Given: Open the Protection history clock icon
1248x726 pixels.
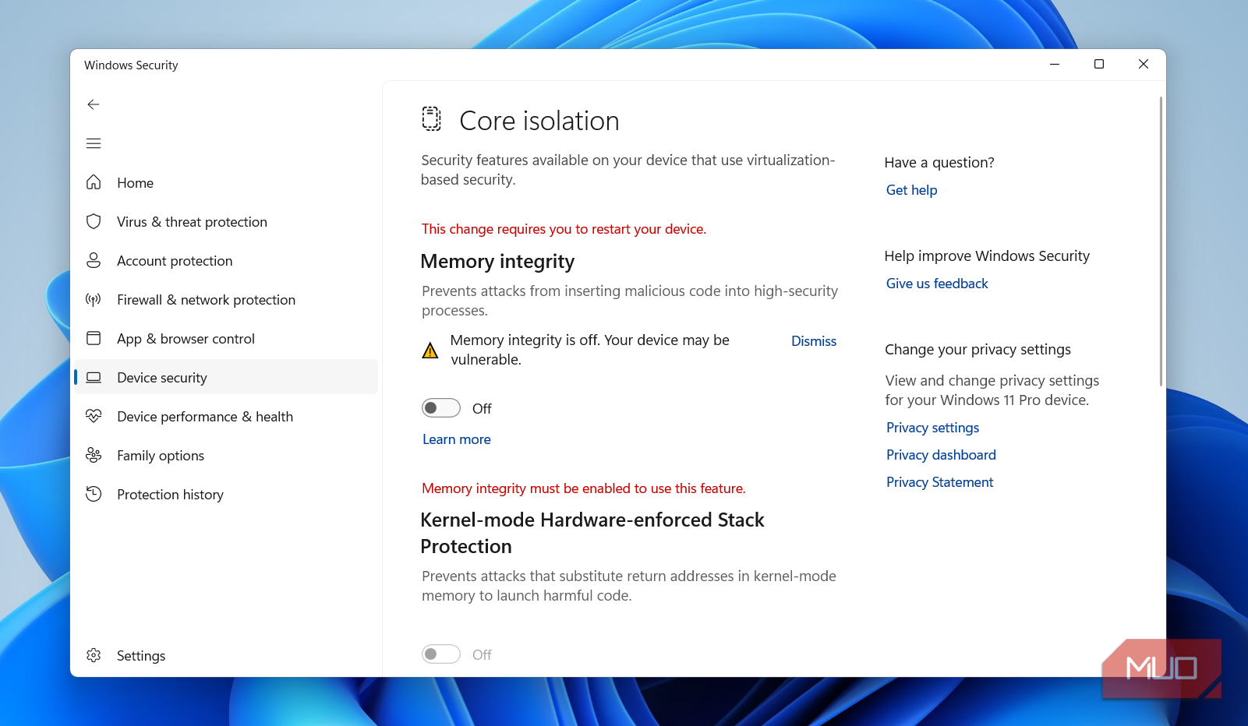Looking at the screenshot, I should click(x=94, y=494).
